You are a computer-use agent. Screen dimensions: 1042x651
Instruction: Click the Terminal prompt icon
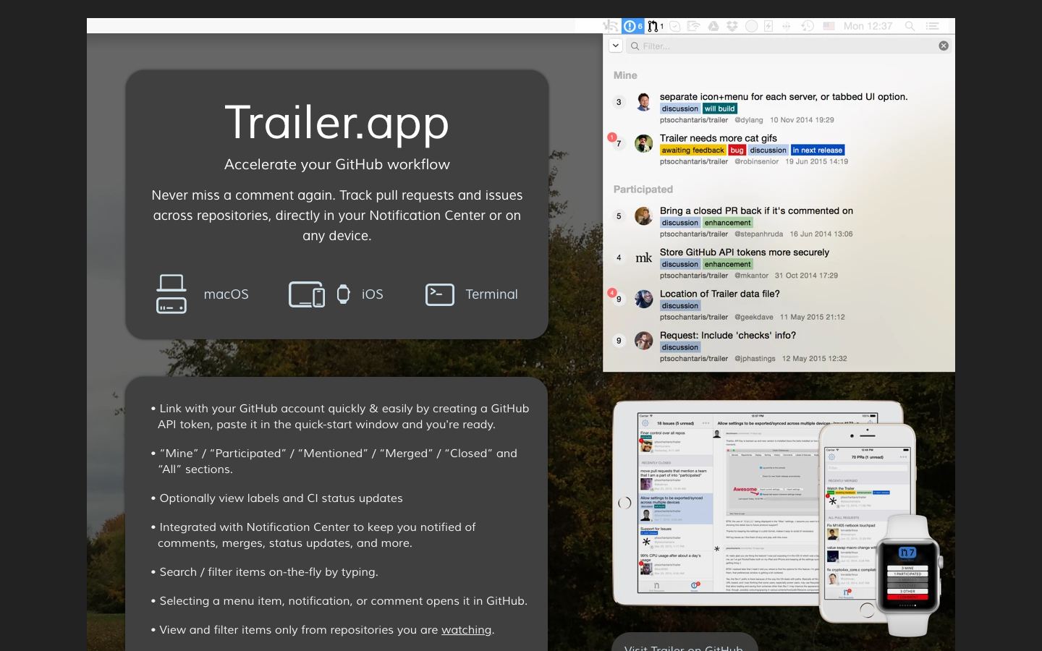440,294
